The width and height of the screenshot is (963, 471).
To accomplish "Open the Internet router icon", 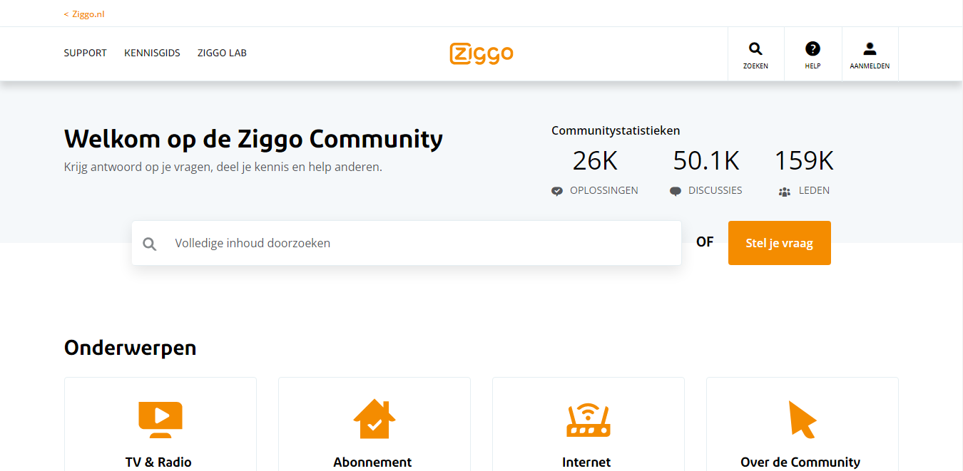I will point(588,420).
